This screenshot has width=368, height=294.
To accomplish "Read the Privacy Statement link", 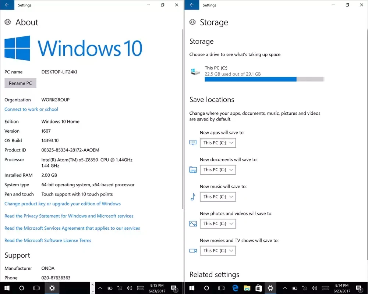I will [69, 216].
